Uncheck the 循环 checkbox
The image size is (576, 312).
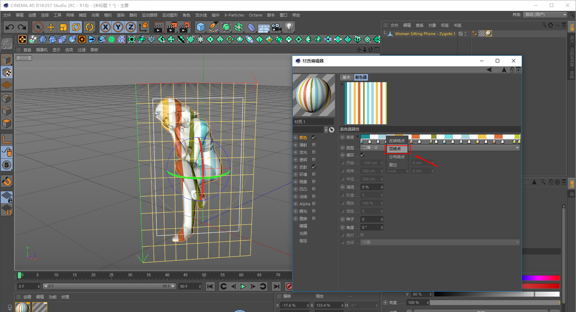coord(362,155)
